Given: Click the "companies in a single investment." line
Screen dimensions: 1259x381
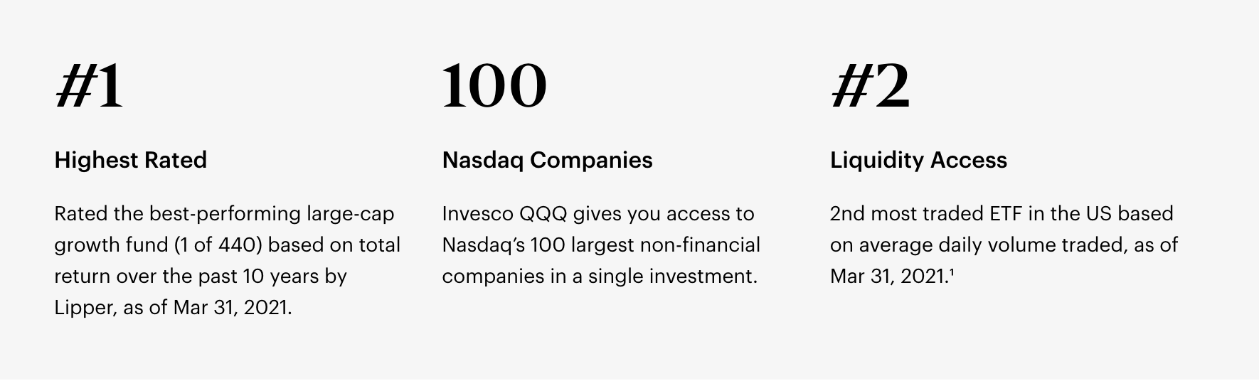Looking at the screenshot, I should (600, 276).
